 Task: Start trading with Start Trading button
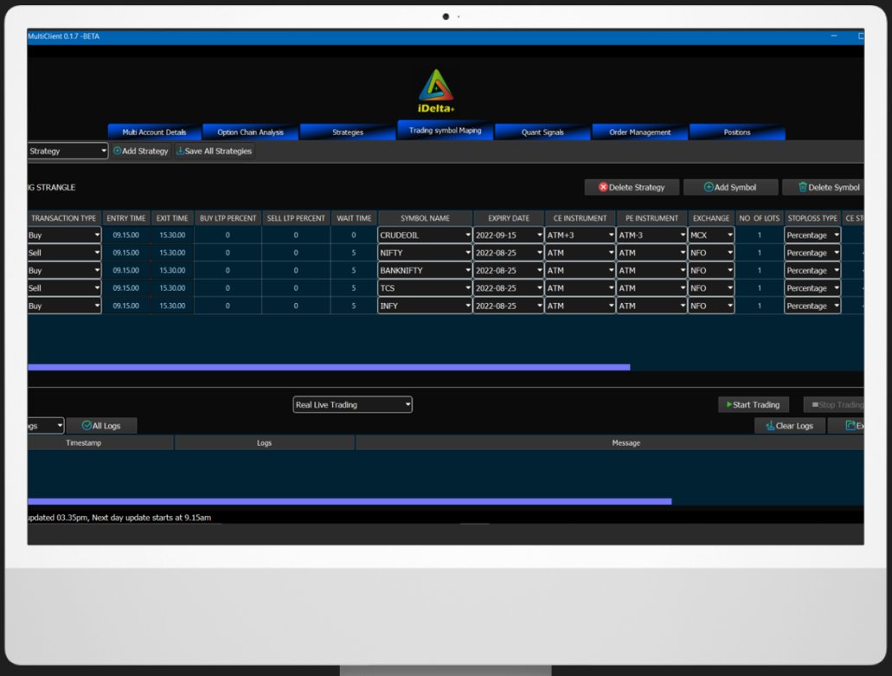[x=754, y=404]
